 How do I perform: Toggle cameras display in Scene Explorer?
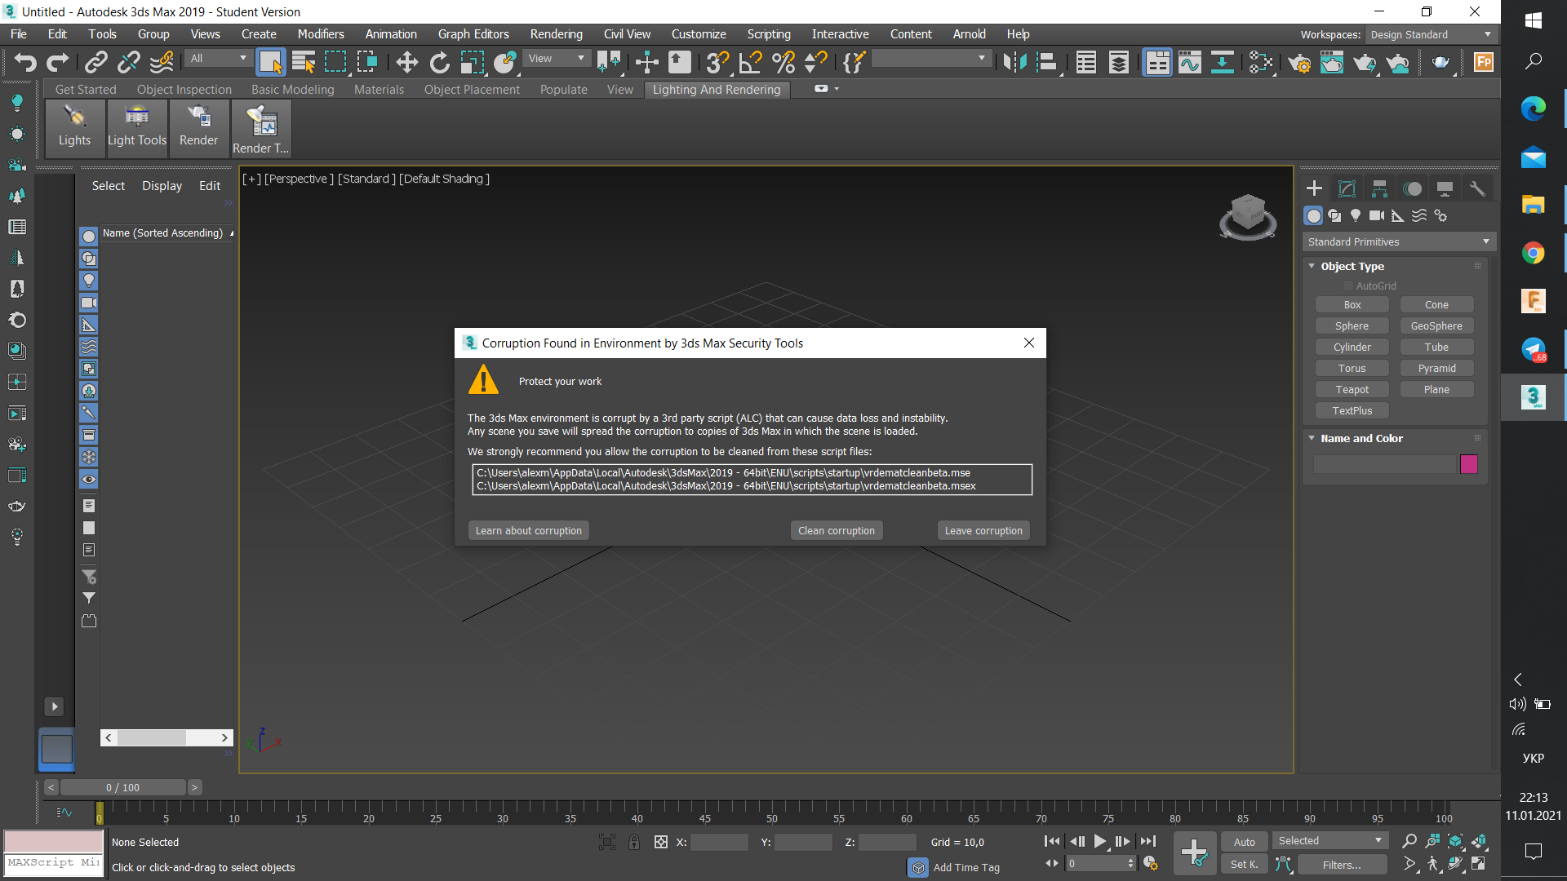(x=89, y=303)
